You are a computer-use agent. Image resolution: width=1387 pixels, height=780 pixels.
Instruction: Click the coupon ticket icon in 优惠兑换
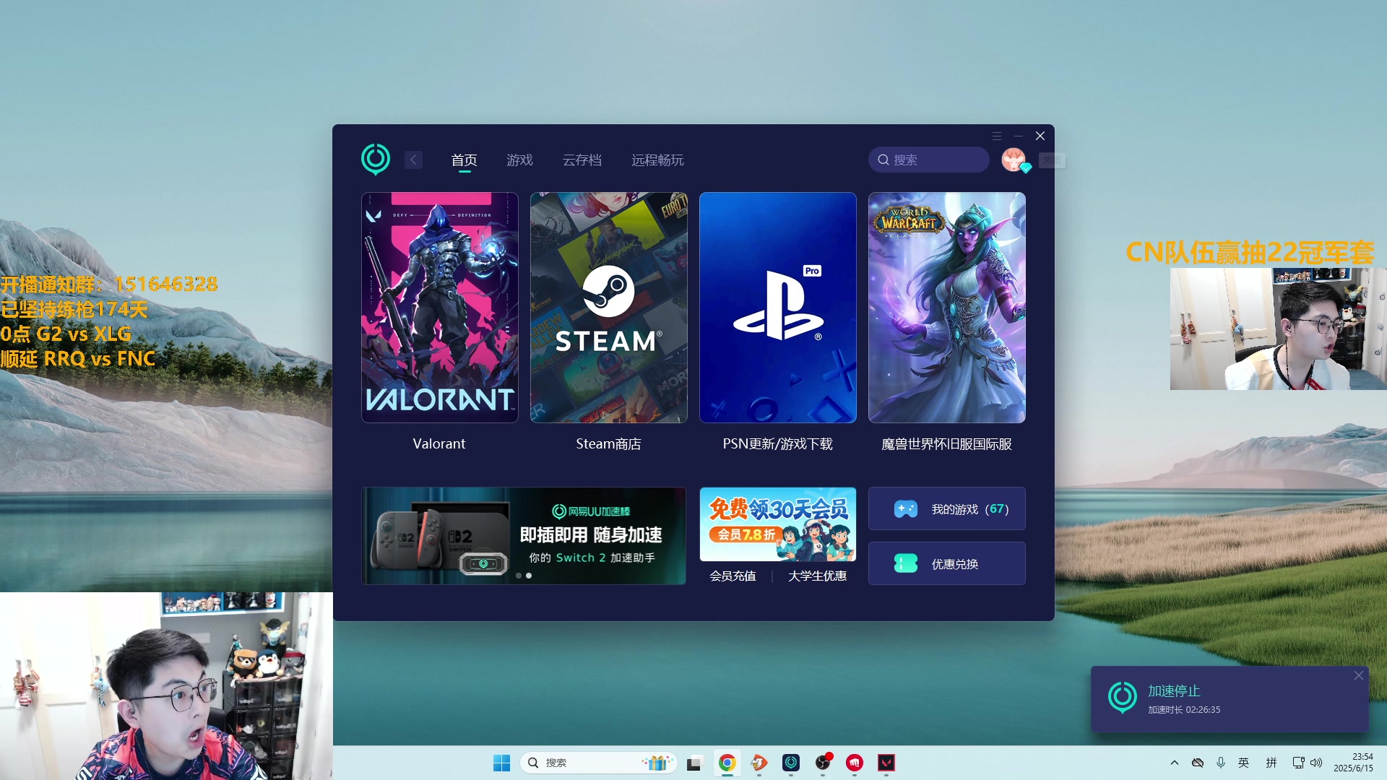click(x=906, y=563)
